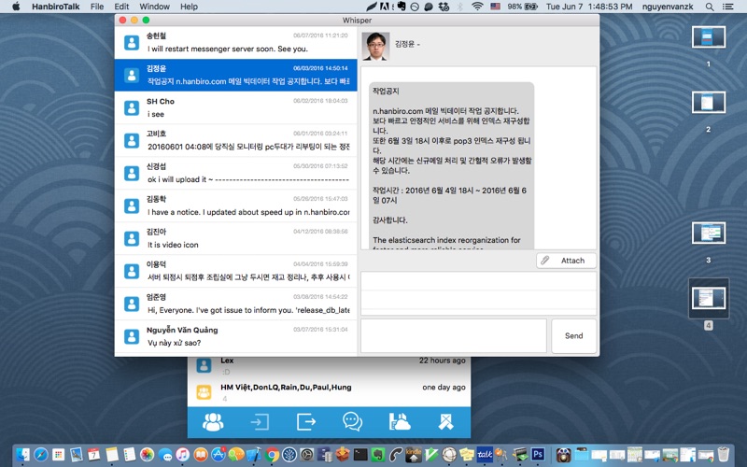Click the 작업공지 message bubble

click(451, 166)
